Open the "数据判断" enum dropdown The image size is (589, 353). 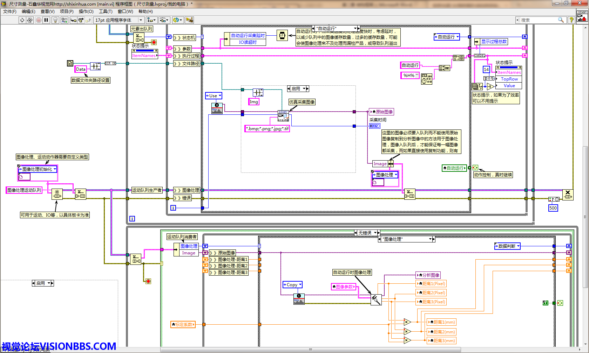[518, 246]
